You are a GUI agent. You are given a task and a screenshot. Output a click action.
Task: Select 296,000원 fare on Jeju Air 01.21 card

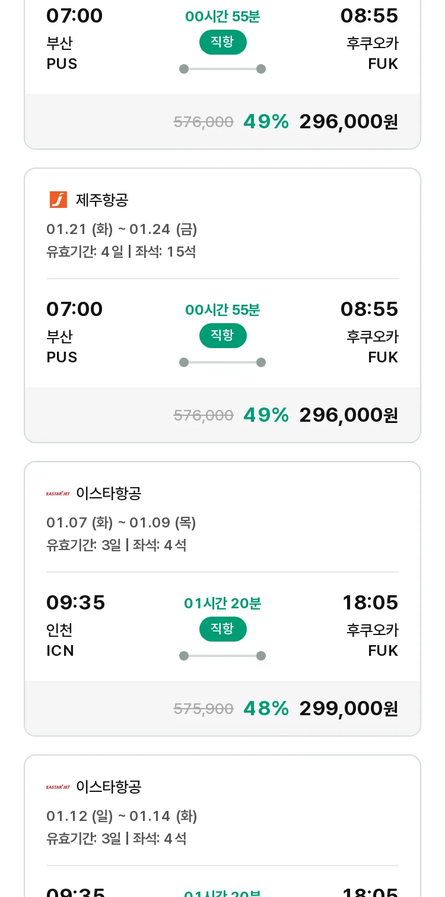[x=348, y=415]
